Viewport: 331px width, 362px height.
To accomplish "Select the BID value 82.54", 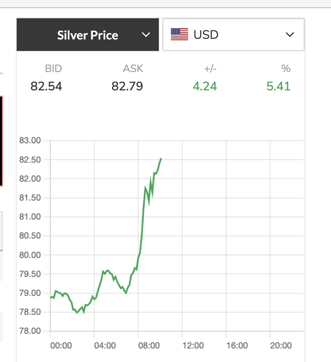I will [46, 86].
